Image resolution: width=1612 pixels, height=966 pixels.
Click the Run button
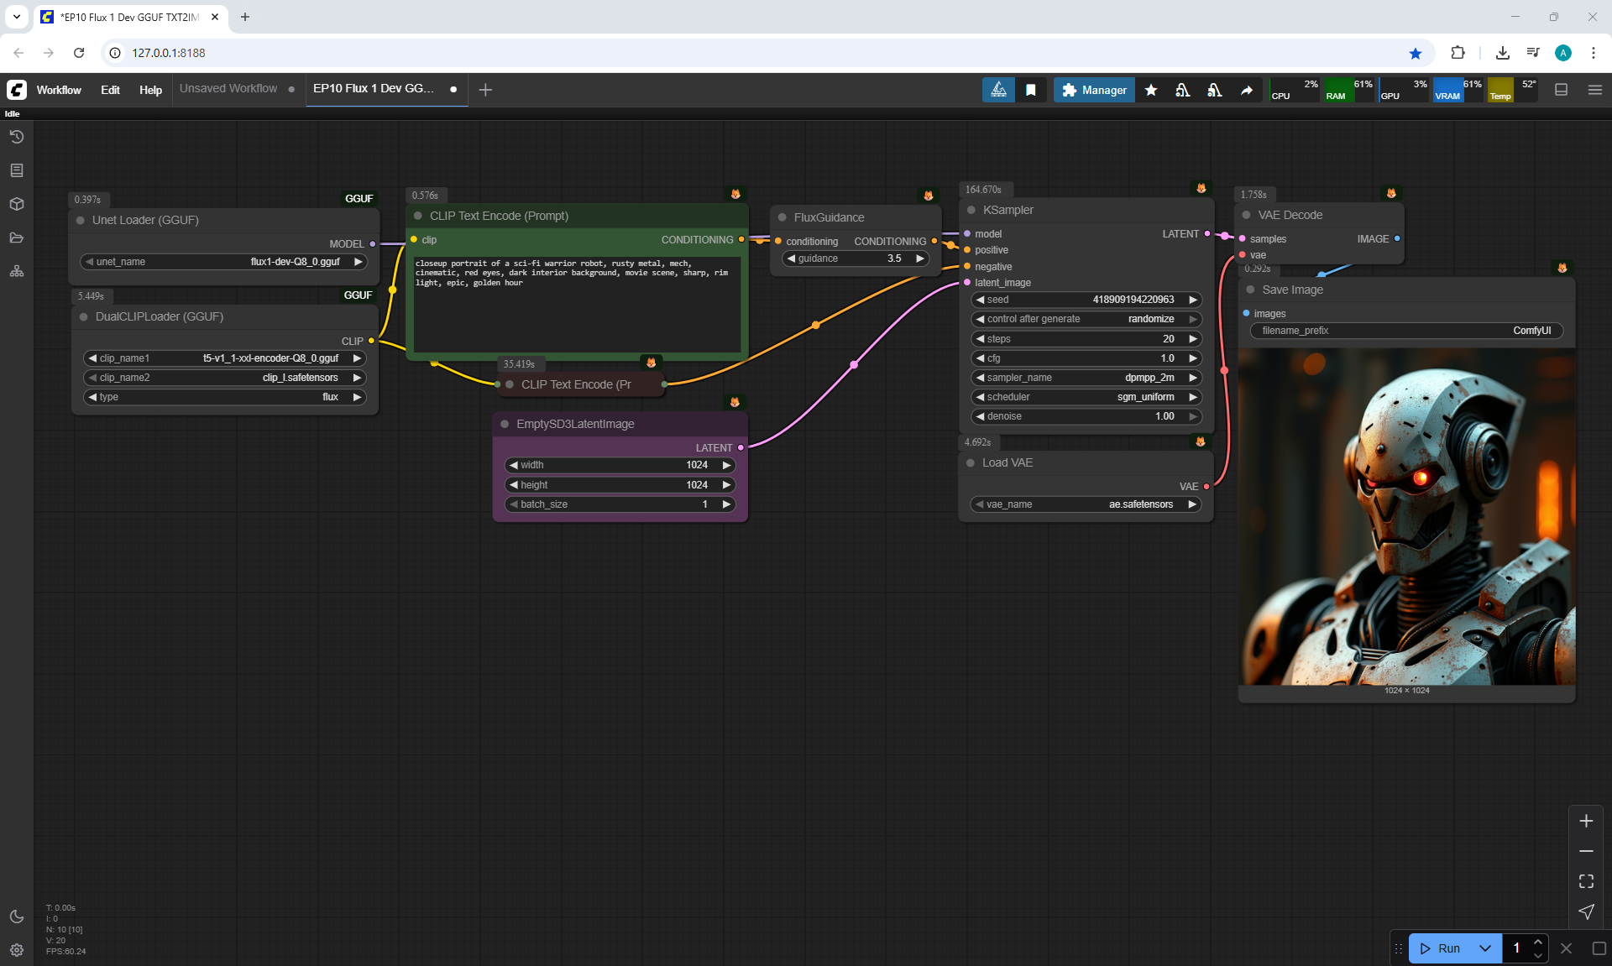coord(1442,948)
